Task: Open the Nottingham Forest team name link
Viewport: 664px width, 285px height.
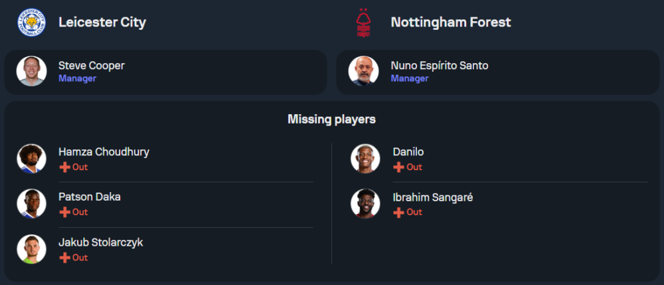Action: coord(451,22)
